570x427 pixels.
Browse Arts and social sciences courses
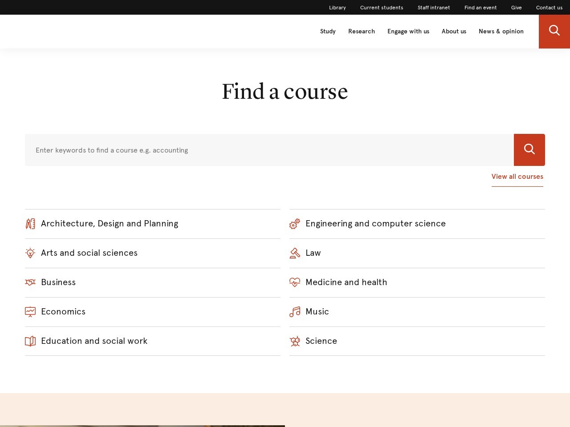click(153, 253)
